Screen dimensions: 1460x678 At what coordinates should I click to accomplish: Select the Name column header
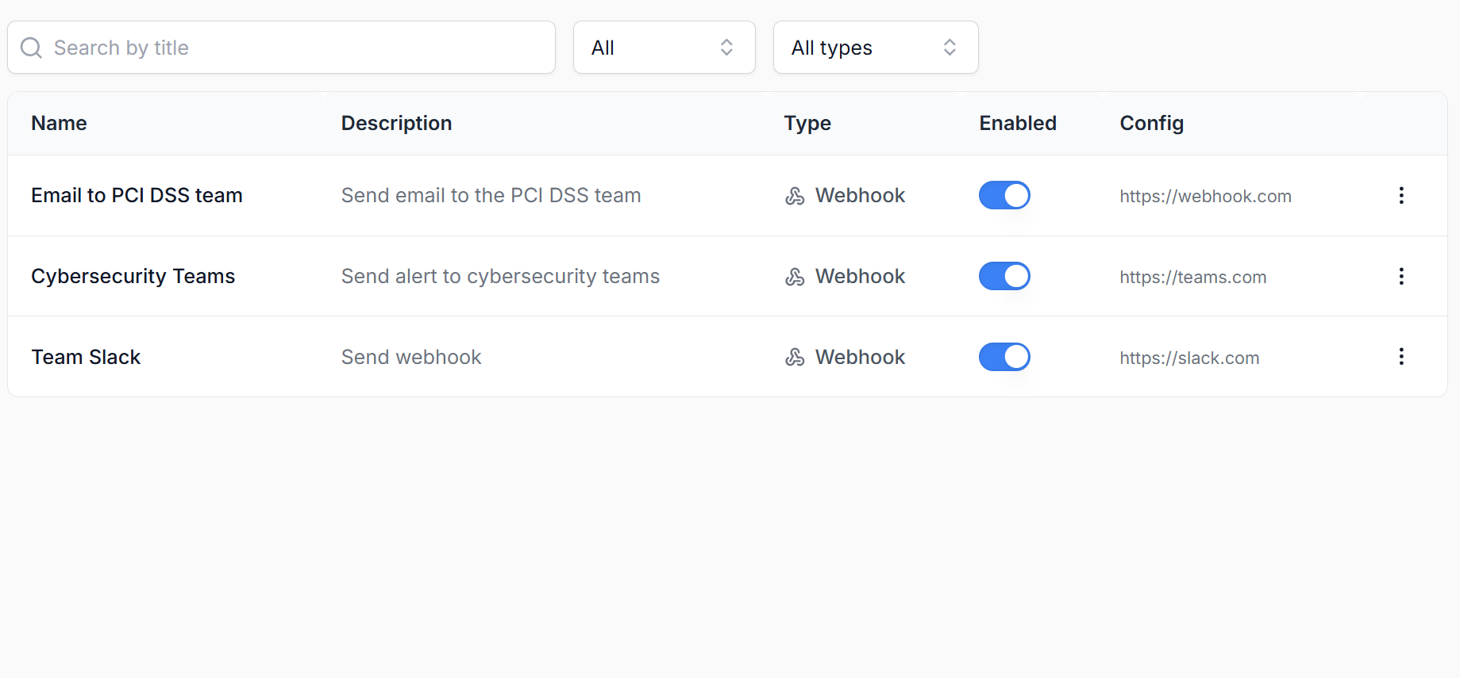pos(59,123)
